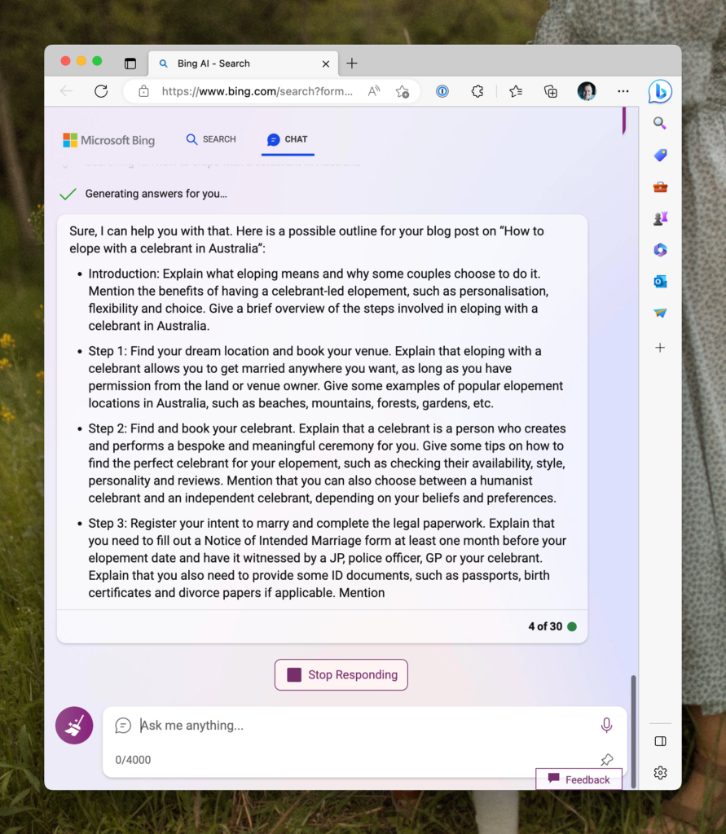
Task: Add a sidebar app with plus
Action: (x=660, y=348)
